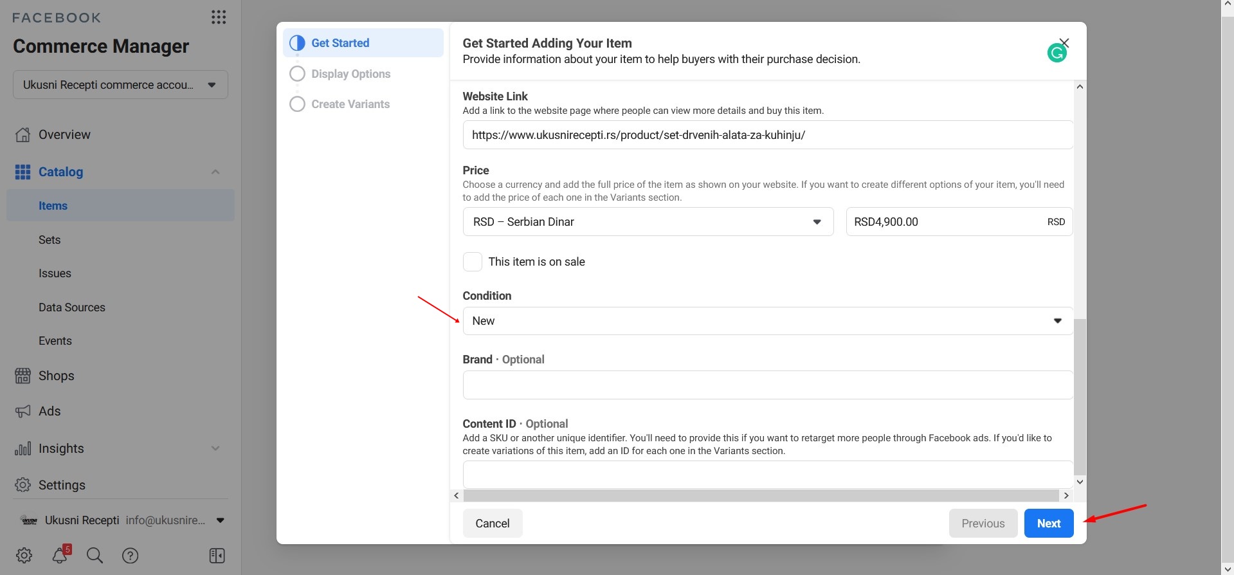The height and width of the screenshot is (575, 1234).
Task: Open the Facebook apps grid menu icon
Action: [219, 17]
